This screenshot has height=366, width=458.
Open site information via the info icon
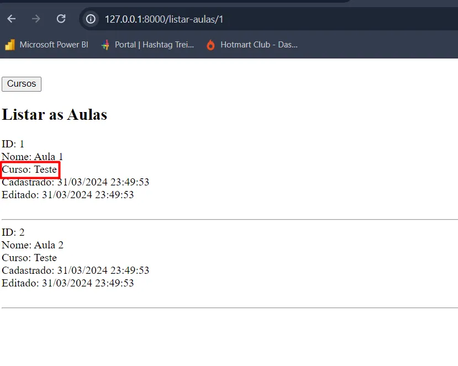click(90, 18)
